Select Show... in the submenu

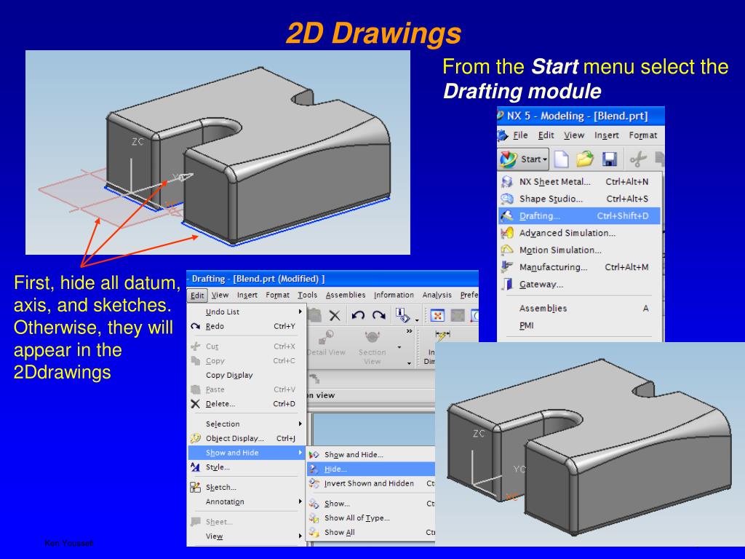371,504
